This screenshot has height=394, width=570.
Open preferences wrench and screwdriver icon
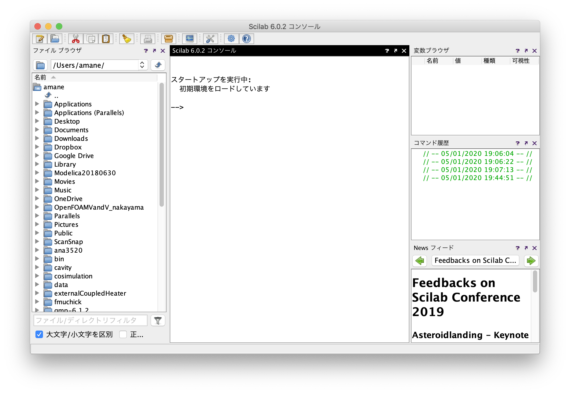pos(210,39)
